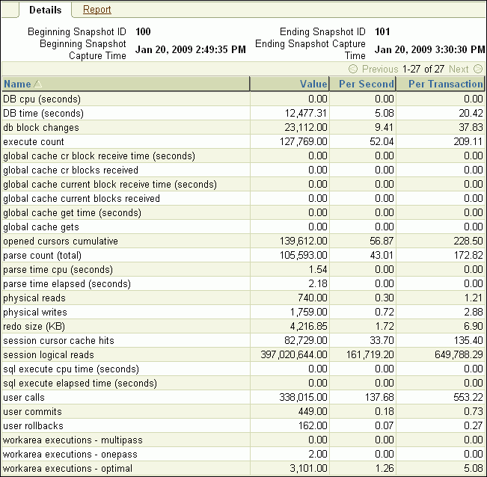Click the physical reads row name

[34, 298]
